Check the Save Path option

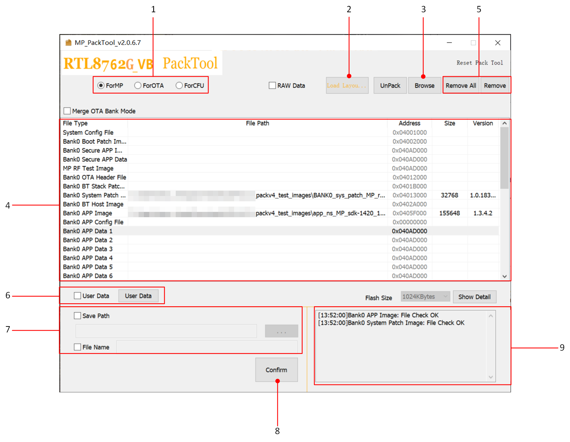pyautogui.click(x=78, y=316)
